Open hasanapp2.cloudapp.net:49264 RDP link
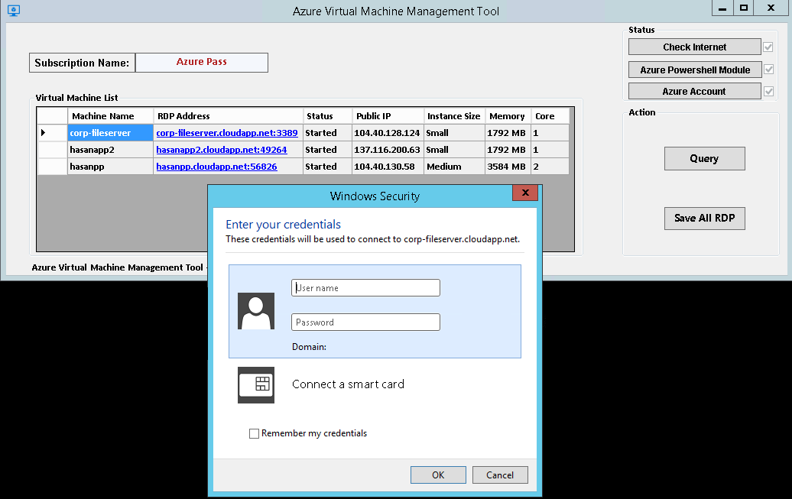 click(x=221, y=150)
